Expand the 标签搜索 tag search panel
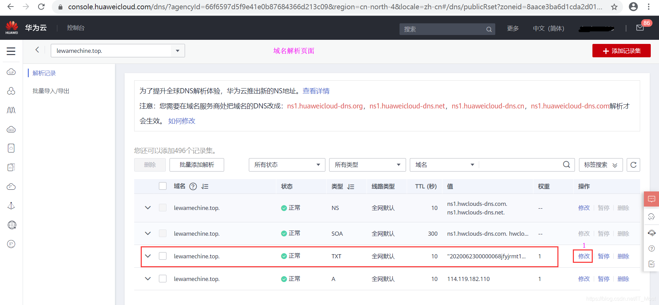This screenshot has height=305, width=659. pyautogui.click(x=601, y=165)
